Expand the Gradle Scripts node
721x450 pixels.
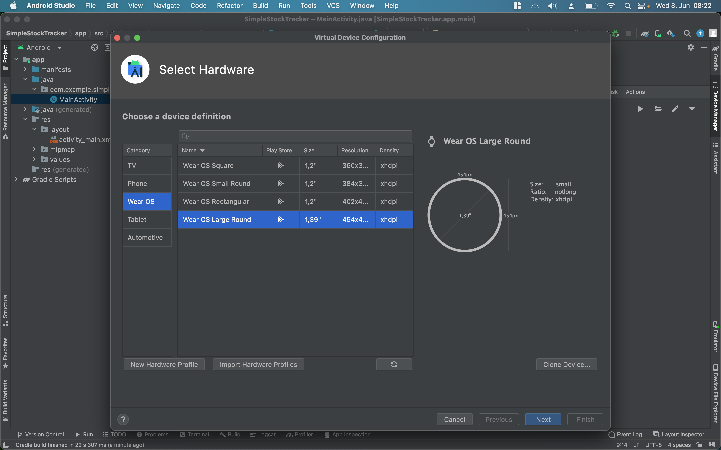tap(16, 179)
